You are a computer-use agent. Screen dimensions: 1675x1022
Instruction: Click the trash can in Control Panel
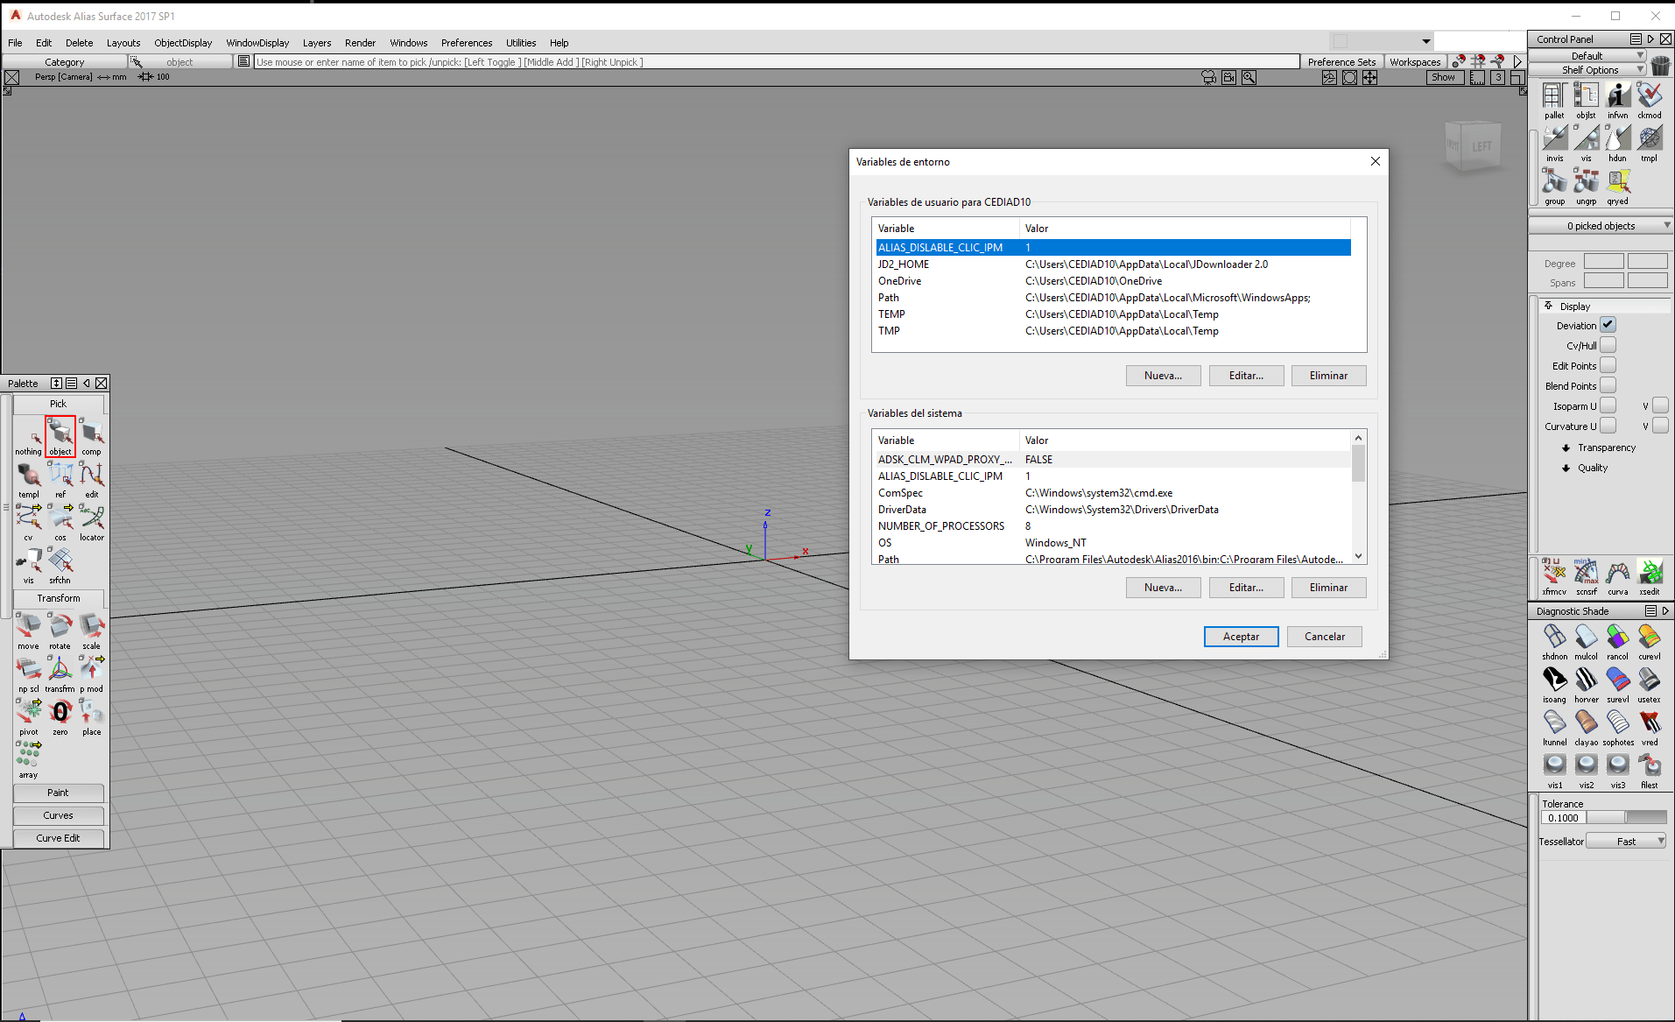point(1660,66)
